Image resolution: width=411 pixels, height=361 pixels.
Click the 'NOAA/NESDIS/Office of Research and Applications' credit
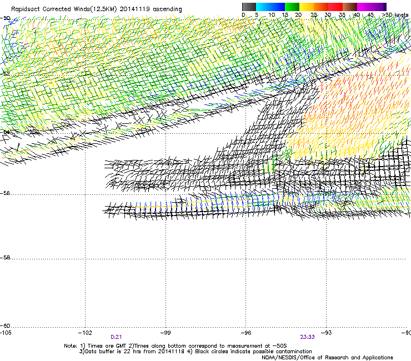[x=327, y=358]
